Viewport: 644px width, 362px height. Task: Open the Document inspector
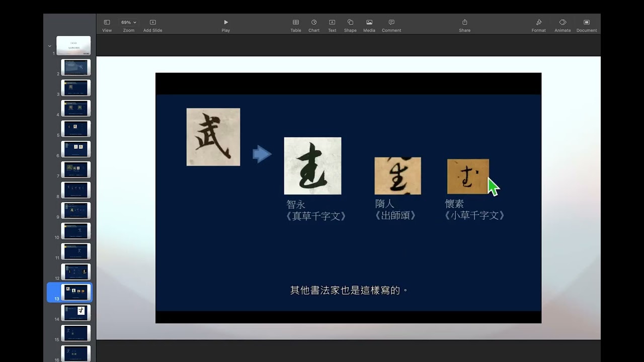point(587,26)
